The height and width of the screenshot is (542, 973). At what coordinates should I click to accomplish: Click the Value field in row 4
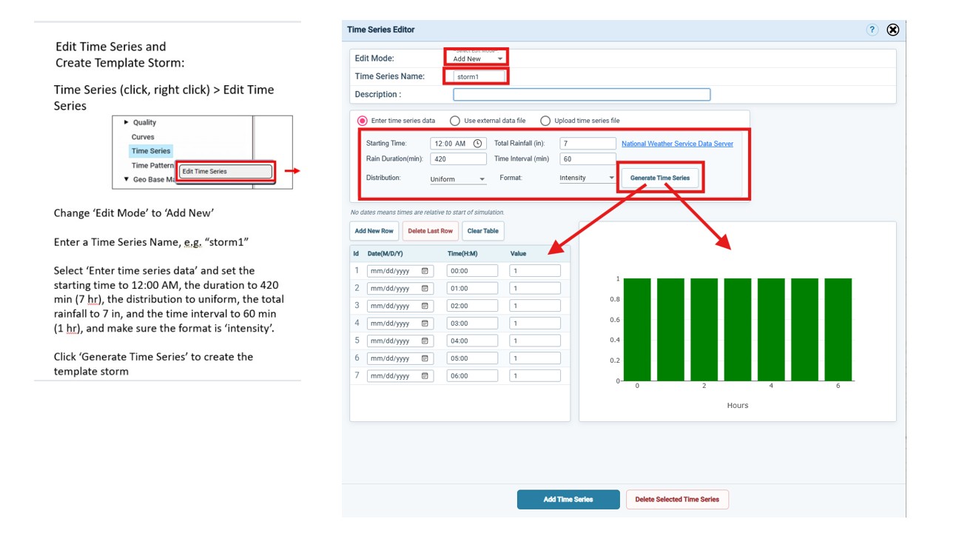(x=535, y=324)
